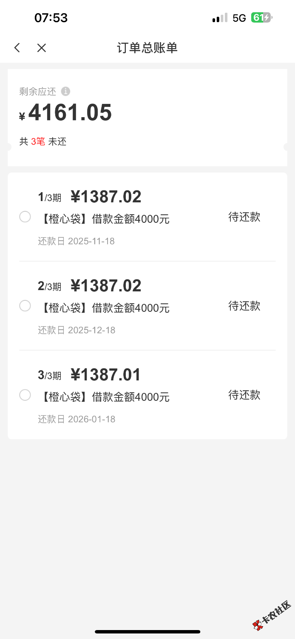
Task: Tap 待还款 status for the 2026-01-18 installment
Action: pyautogui.click(x=244, y=395)
